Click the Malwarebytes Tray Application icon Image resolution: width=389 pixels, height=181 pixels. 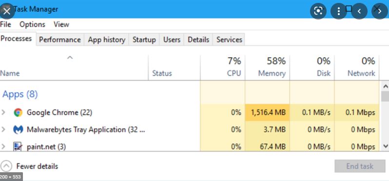[18, 130]
